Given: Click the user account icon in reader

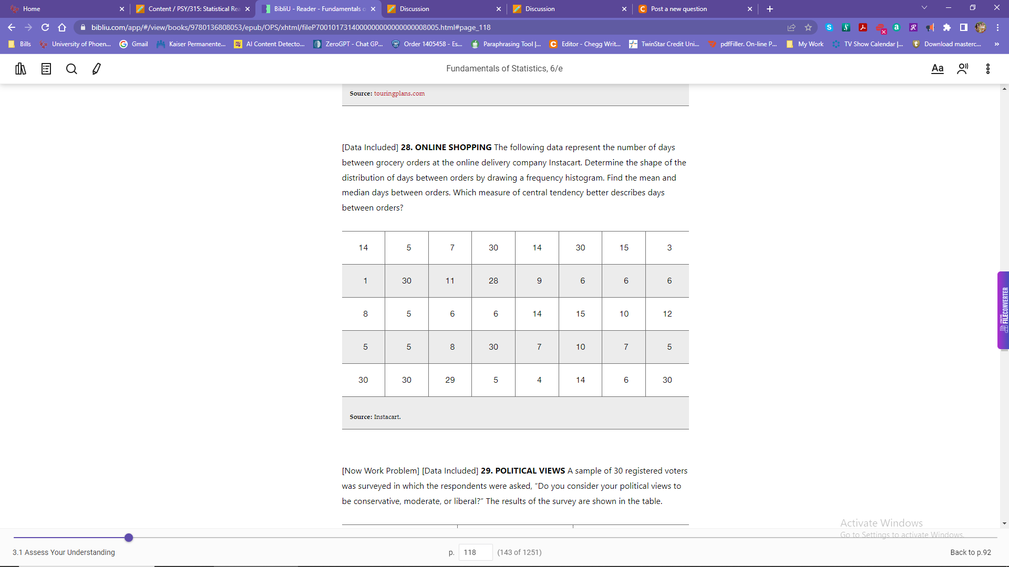Looking at the screenshot, I should (x=963, y=69).
